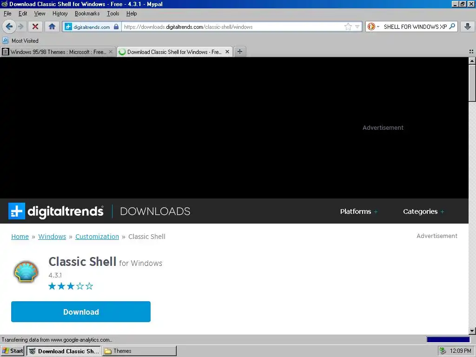The width and height of the screenshot is (476, 357).
Task: Show all tabs grid icon
Action: coord(471,52)
